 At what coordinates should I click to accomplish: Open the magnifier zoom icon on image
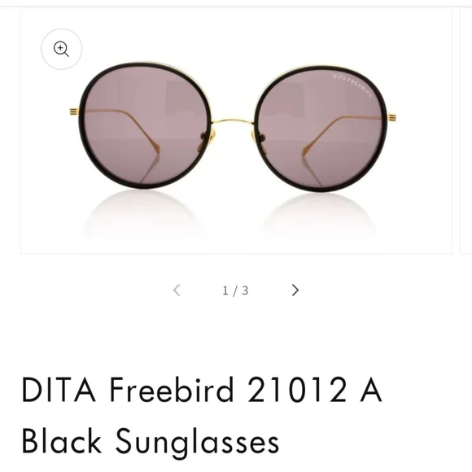pos(61,49)
